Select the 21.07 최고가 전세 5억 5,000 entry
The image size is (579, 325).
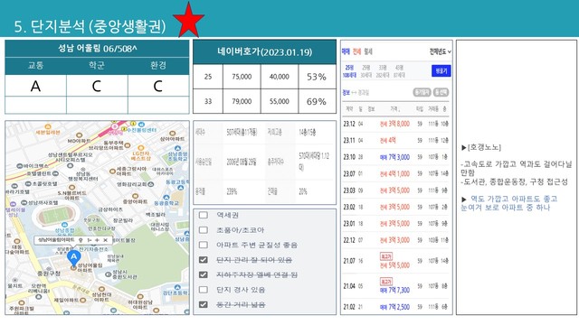(x=396, y=261)
